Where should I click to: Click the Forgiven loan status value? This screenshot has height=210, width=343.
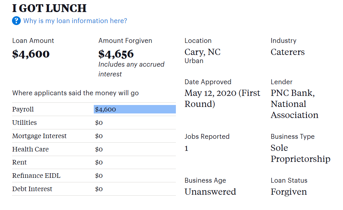click(288, 192)
